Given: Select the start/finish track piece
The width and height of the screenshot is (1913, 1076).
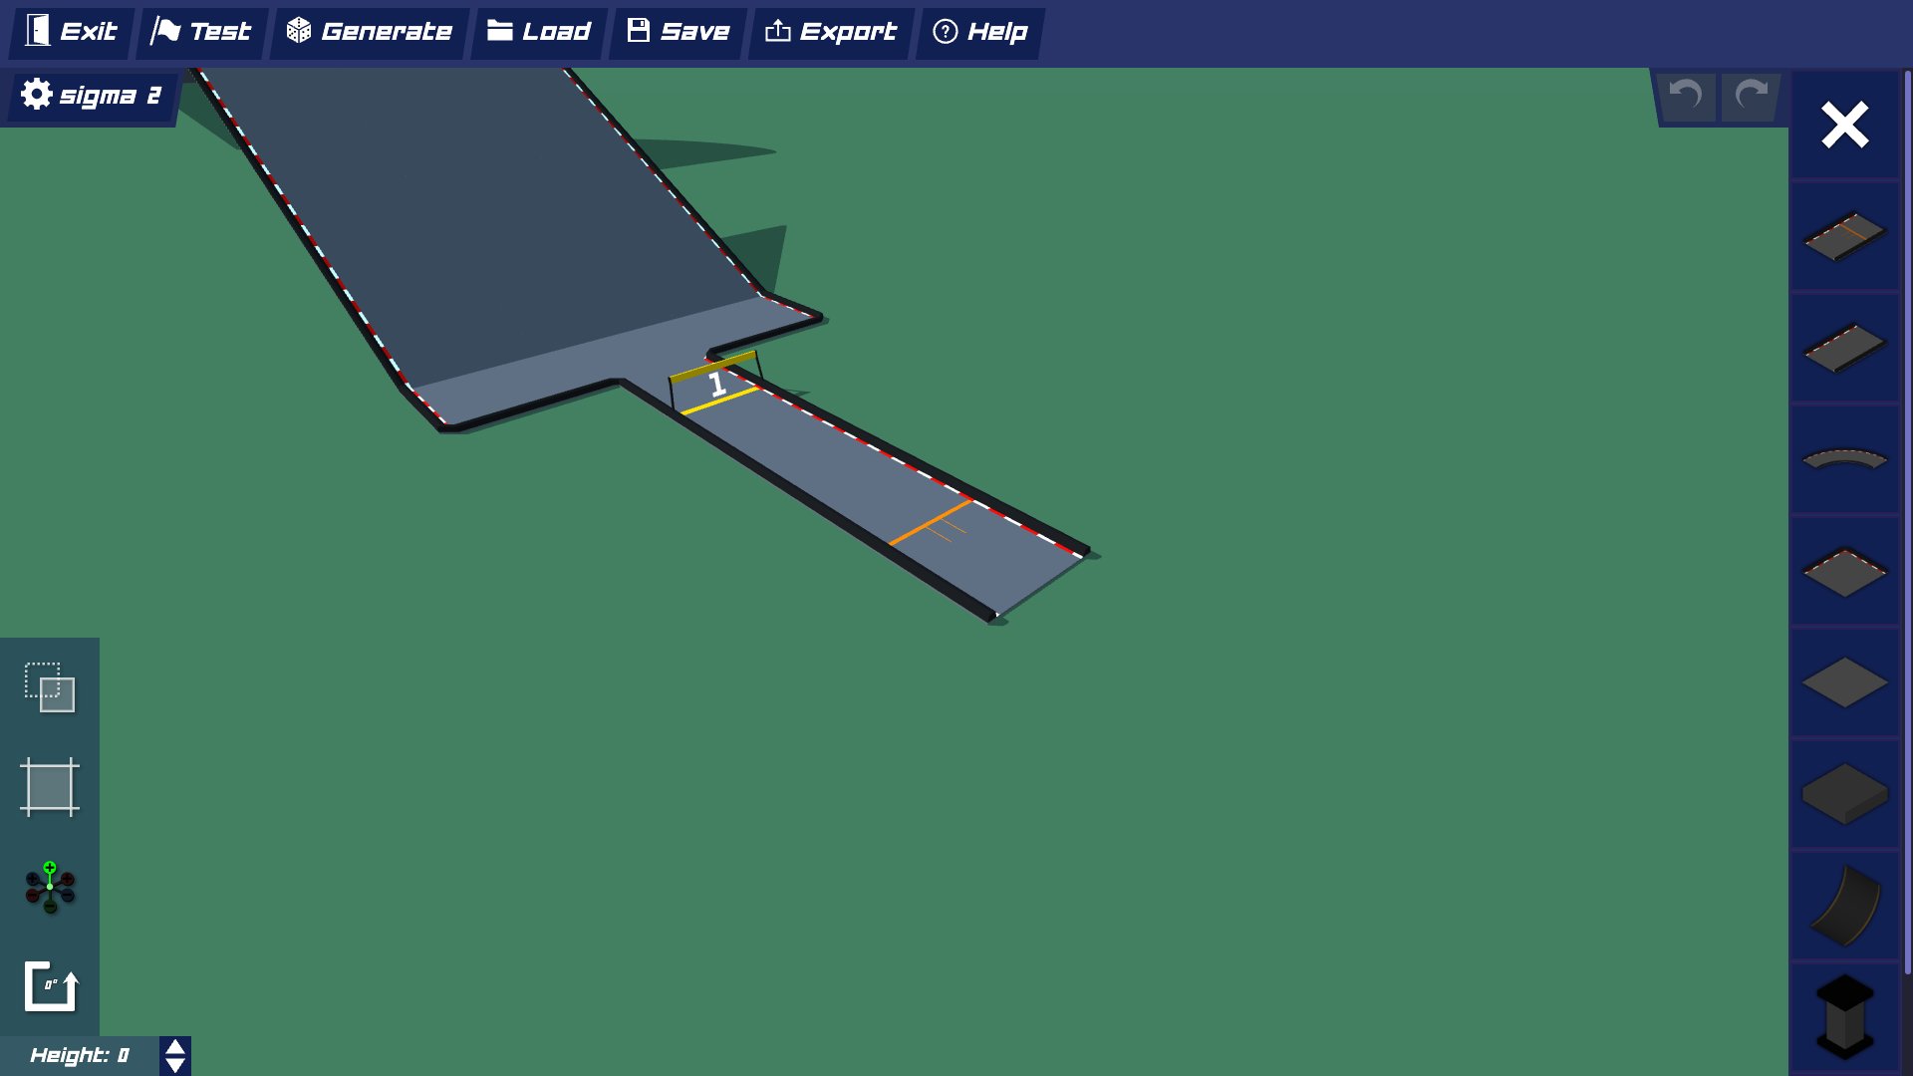Looking at the screenshot, I should point(1844,236).
